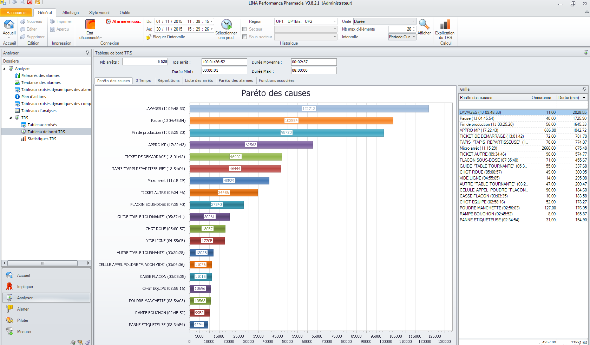Pin the Analyser side panel
590x345 pixels.
point(87,53)
